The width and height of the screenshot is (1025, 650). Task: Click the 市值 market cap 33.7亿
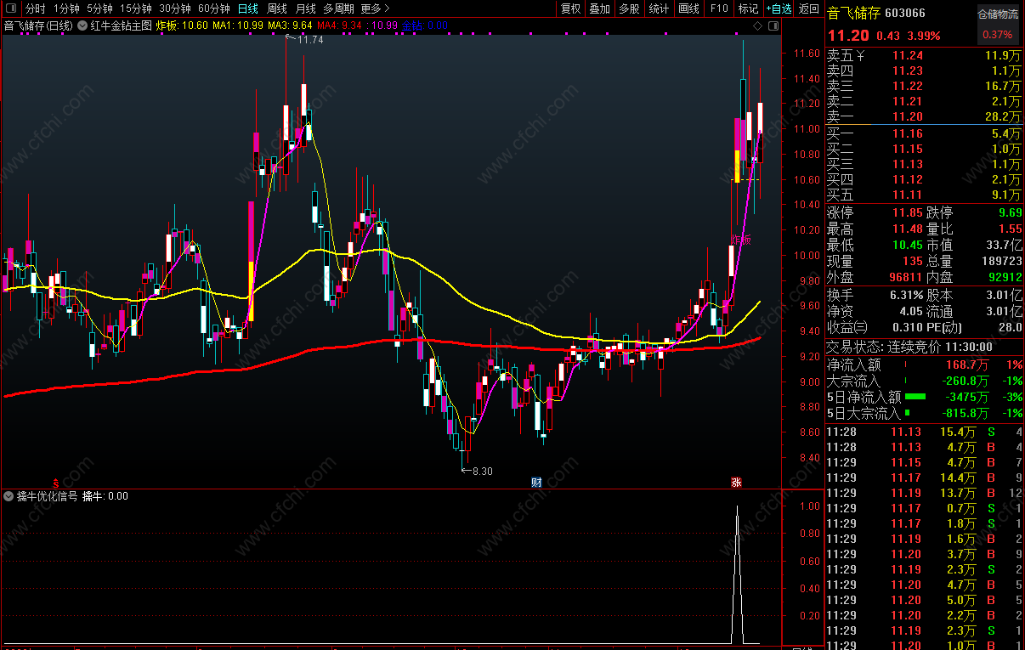click(1003, 246)
